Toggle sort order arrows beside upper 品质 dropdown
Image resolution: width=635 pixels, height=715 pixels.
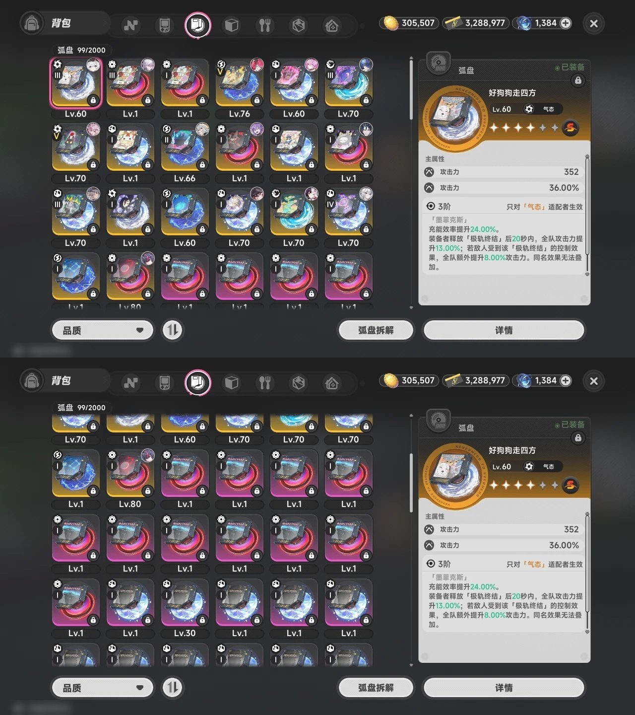173,330
